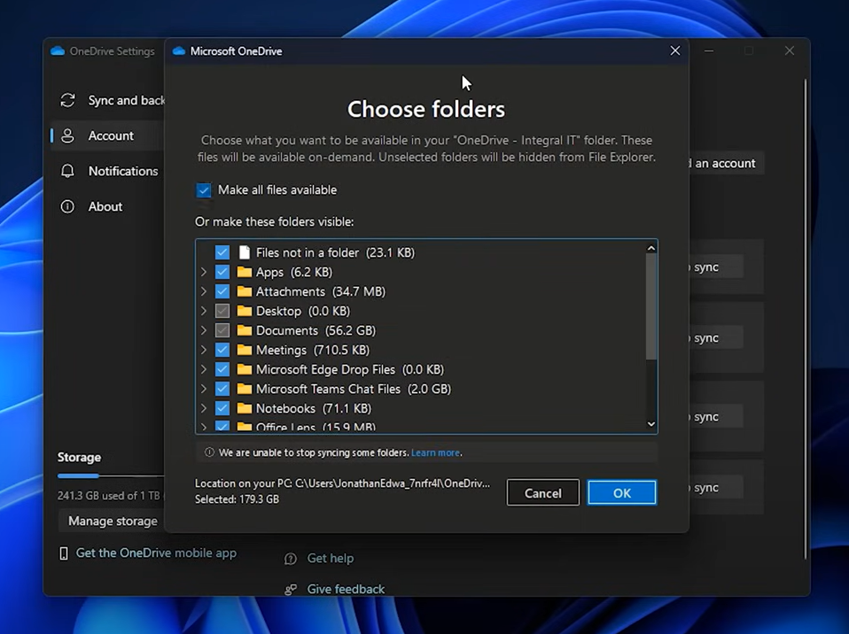The width and height of the screenshot is (849, 634).
Task: Expand Microsoft Edge Drop Files folder
Action: (204, 369)
